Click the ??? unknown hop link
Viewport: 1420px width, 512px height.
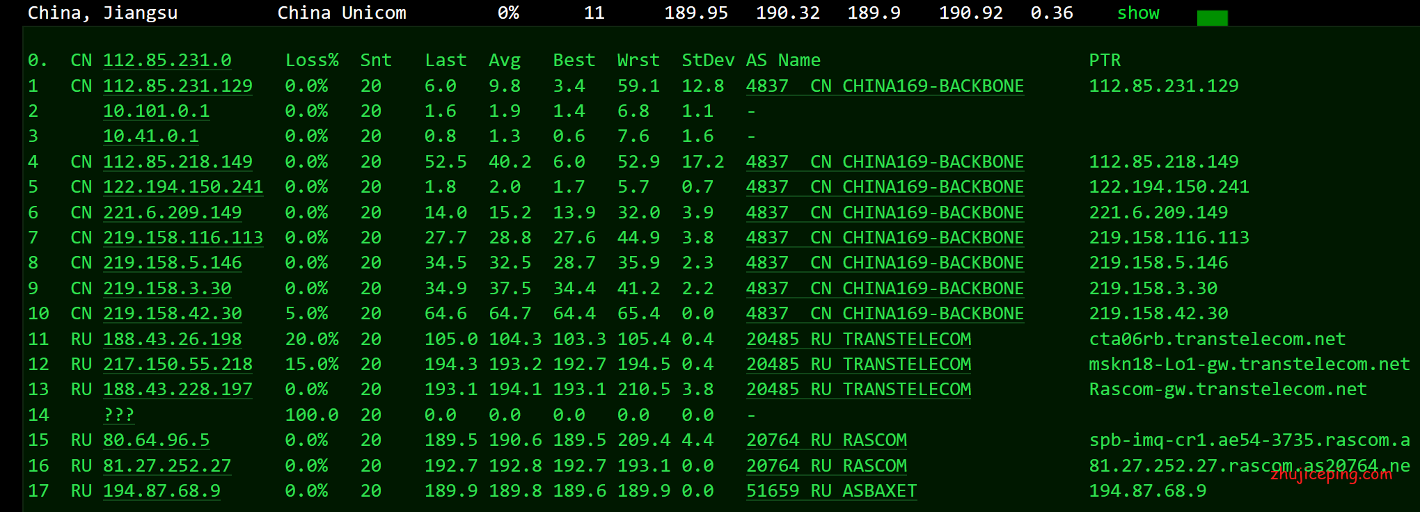pos(119,415)
